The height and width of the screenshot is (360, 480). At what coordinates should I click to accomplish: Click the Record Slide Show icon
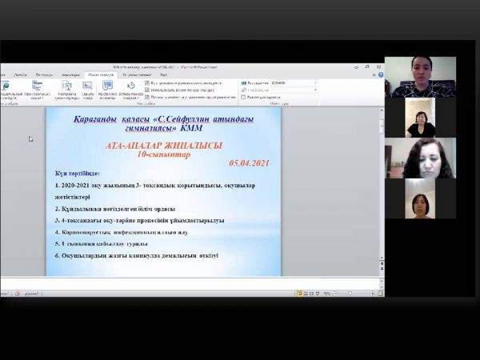(128, 86)
